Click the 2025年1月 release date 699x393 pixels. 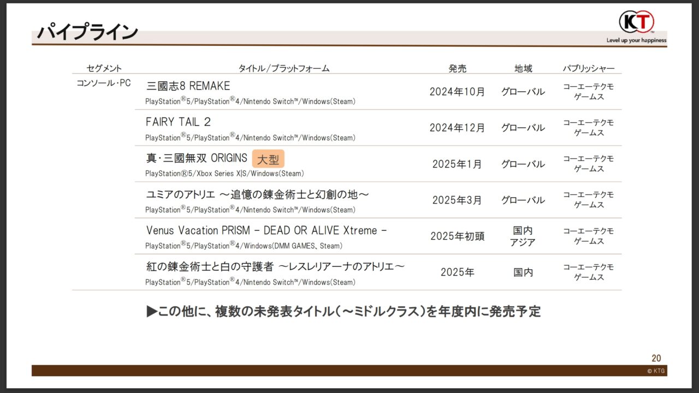click(x=458, y=164)
